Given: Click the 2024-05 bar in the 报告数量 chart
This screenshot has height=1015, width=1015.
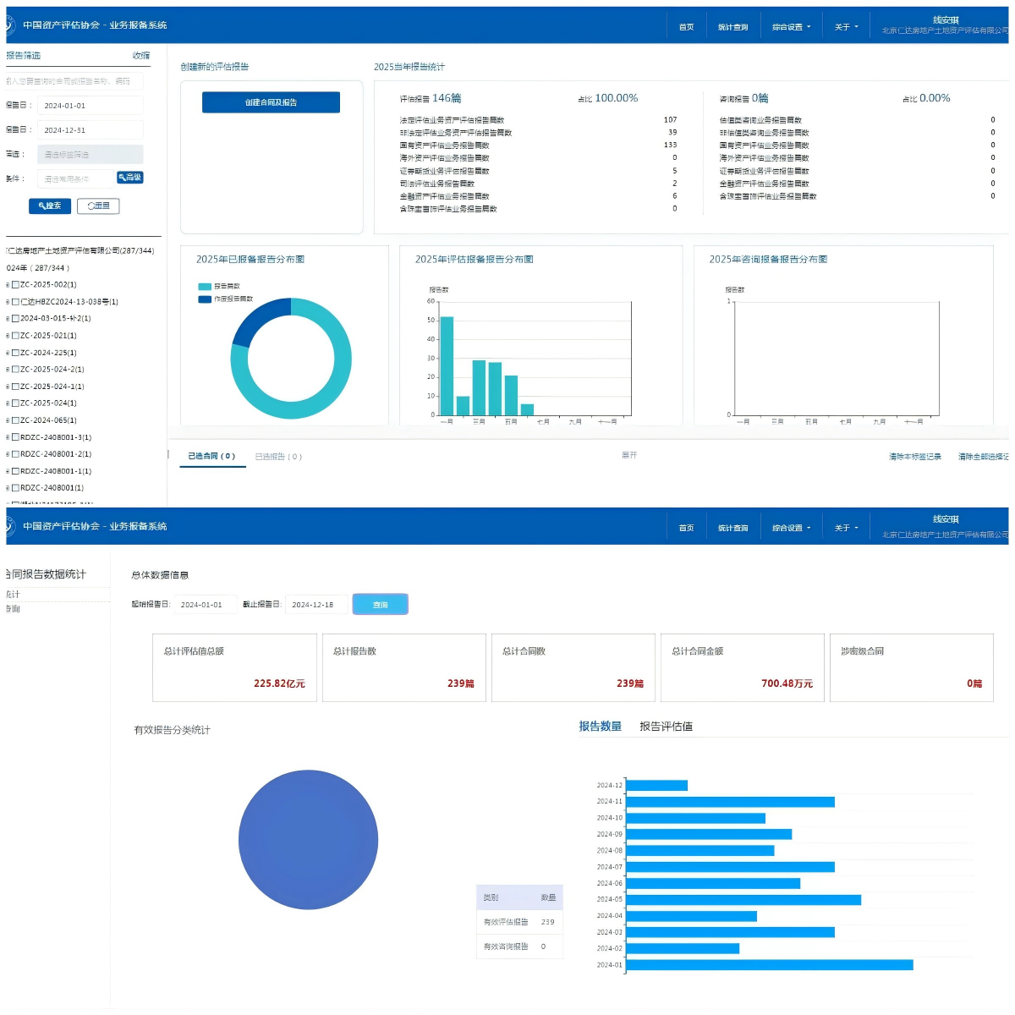Looking at the screenshot, I should pos(743,900).
